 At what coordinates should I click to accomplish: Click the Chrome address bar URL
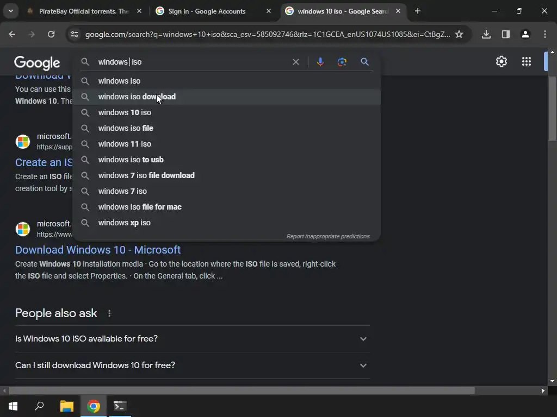point(267,34)
